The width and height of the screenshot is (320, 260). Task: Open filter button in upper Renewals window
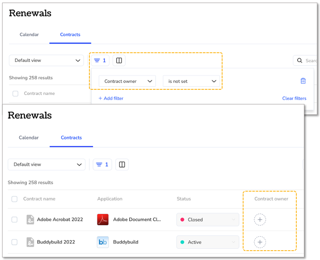tap(100, 61)
